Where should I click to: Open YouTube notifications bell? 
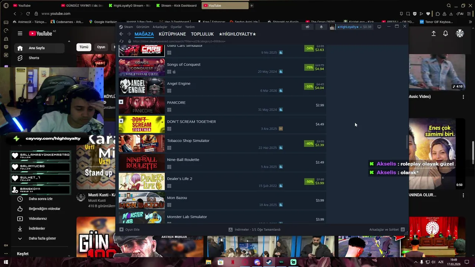[x=445, y=33]
